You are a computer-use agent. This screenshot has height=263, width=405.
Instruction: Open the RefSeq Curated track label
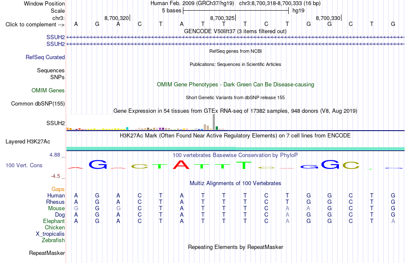(45, 57)
